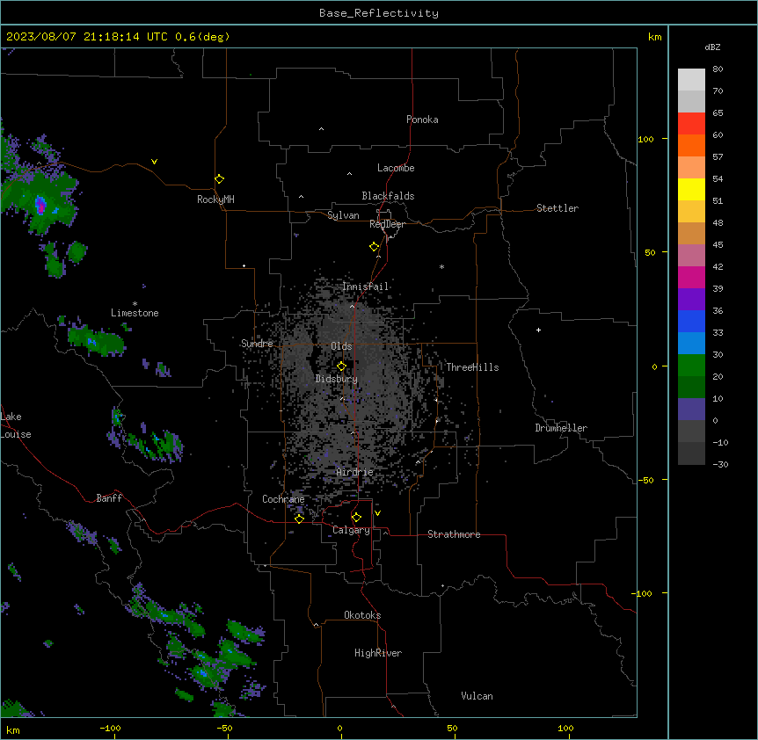The height and width of the screenshot is (740, 758).
Task: Click the Lacombe city label
Action: click(x=396, y=168)
